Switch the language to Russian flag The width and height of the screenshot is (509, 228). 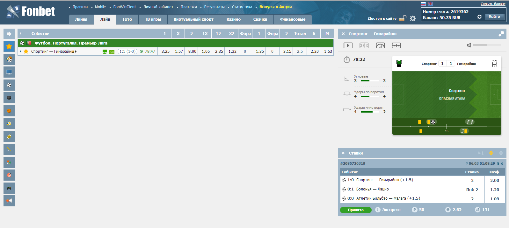(x=423, y=4)
